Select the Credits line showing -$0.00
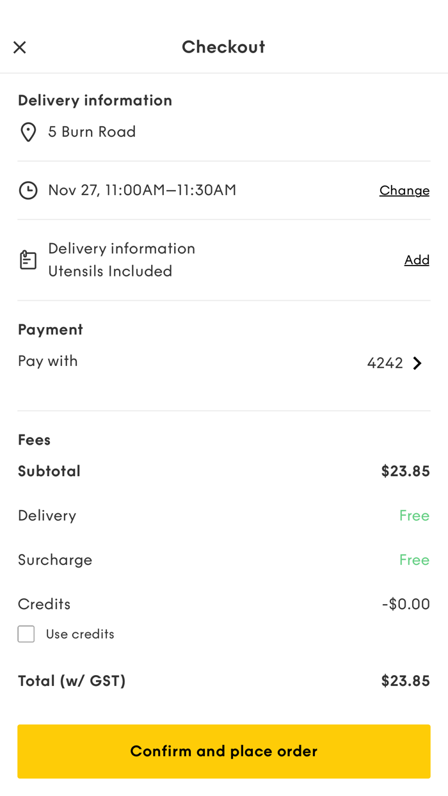The height and width of the screenshot is (796, 448). point(406,603)
